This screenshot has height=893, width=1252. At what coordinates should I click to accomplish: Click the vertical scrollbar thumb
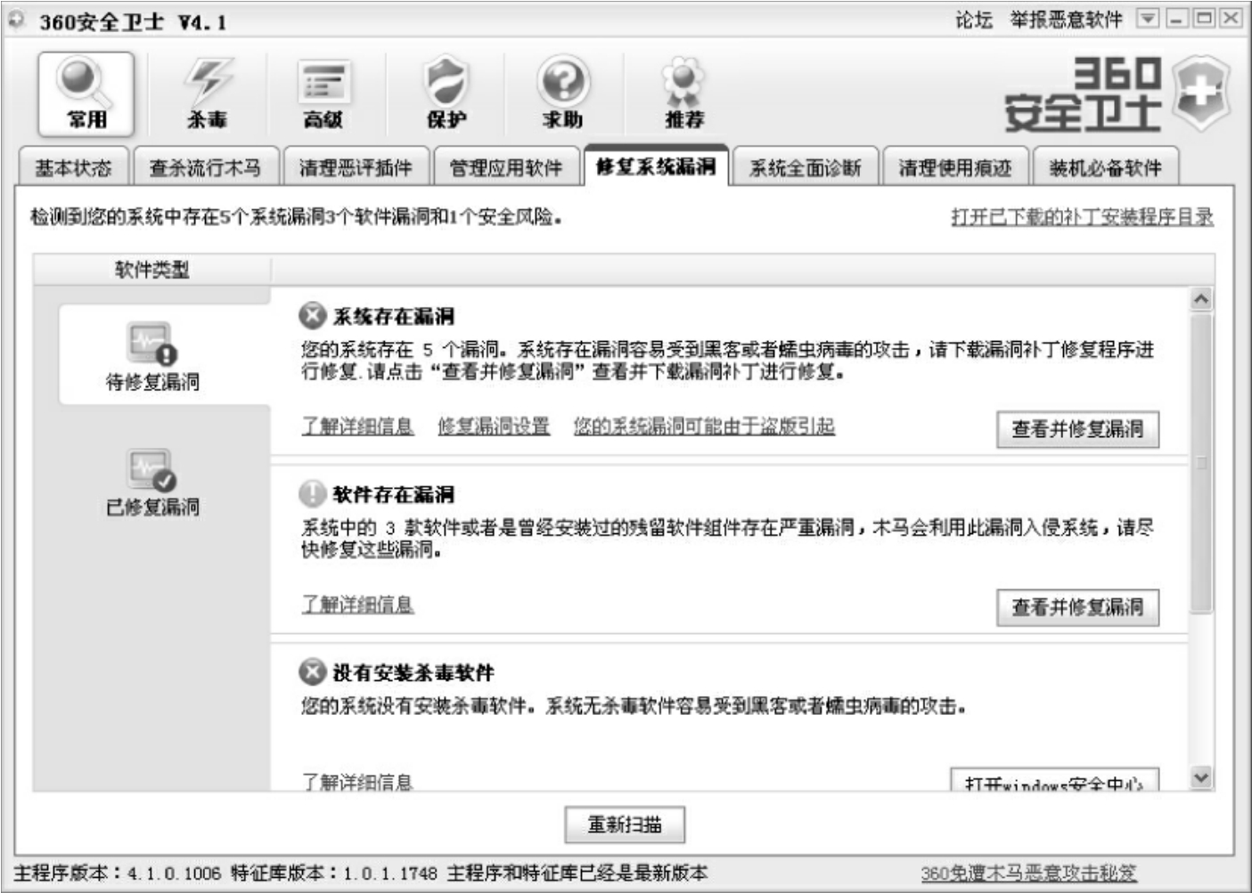pos(1201,463)
